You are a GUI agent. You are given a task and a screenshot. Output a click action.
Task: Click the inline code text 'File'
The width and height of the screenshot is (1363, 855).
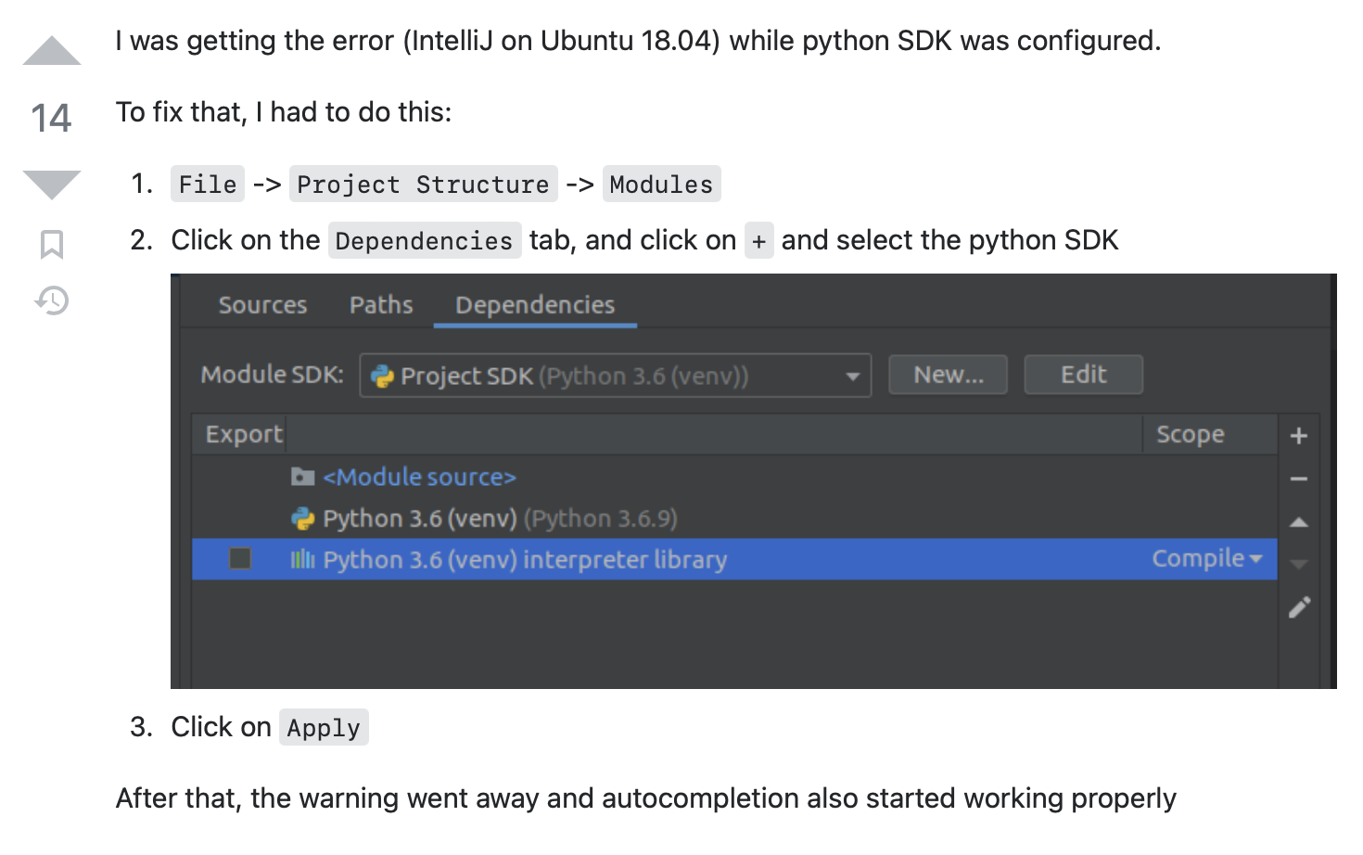208,184
